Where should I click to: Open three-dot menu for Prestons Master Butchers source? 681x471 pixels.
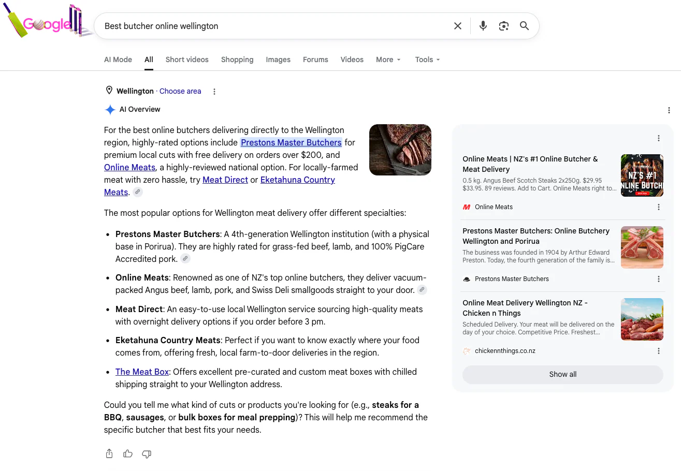[659, 279]
